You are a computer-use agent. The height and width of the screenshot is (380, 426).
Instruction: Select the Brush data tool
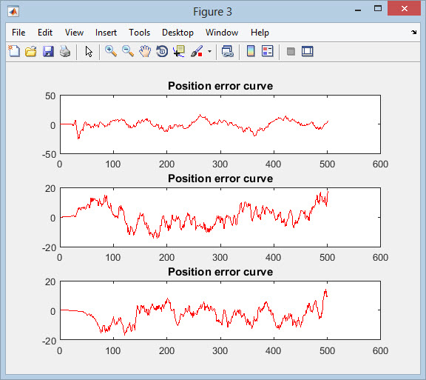(197, 51)
